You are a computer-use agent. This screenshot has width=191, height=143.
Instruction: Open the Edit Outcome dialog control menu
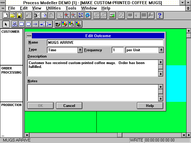(x=29, y=36)
